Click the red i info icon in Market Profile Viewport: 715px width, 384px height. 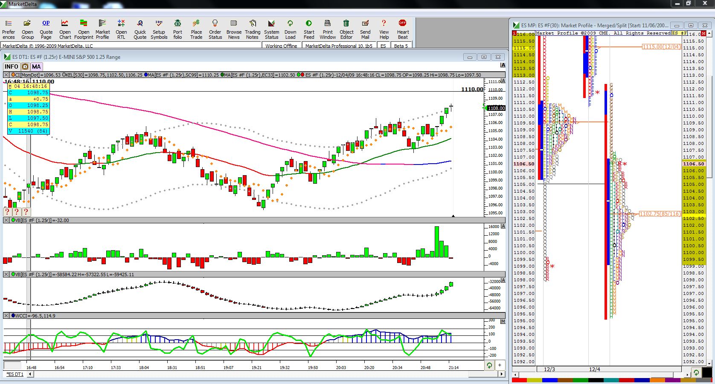pyautogui.click(x=514, y=33)
